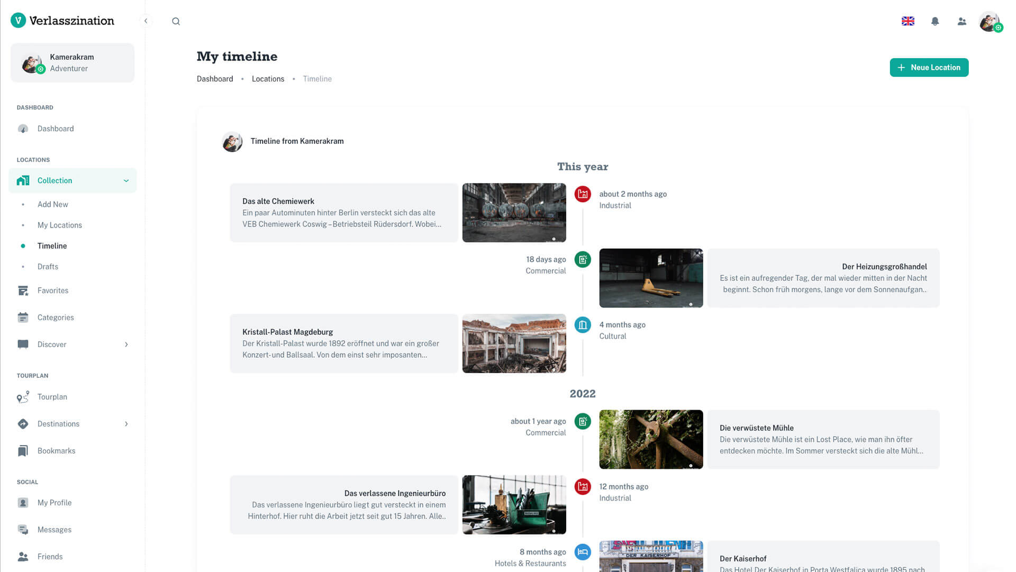Expand the Discover submenu
Screen dimensions: 1016x572
click(x=126, y=344)
